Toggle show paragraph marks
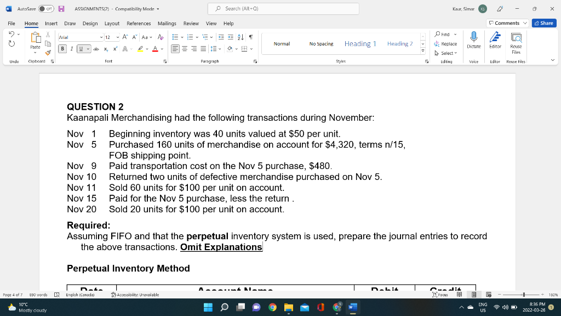The width and height of the screenshot is (561, 316). tap(250, 37)
